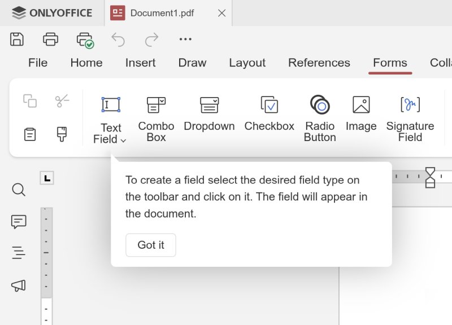Open the ellipsis overflow menu

tap(185, 38)
